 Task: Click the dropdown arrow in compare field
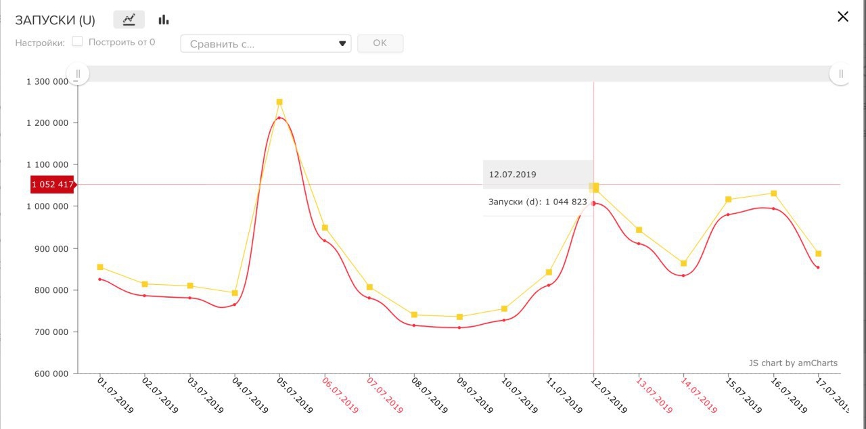342,44
